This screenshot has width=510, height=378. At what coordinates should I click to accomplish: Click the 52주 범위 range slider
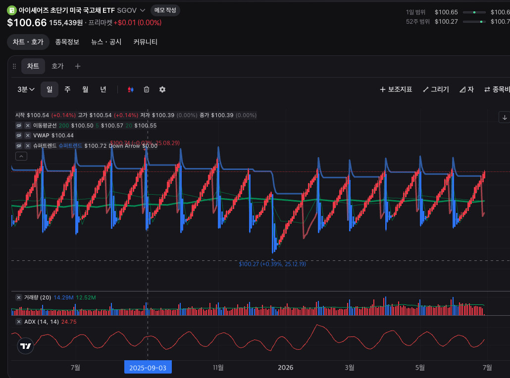[474, 22]
